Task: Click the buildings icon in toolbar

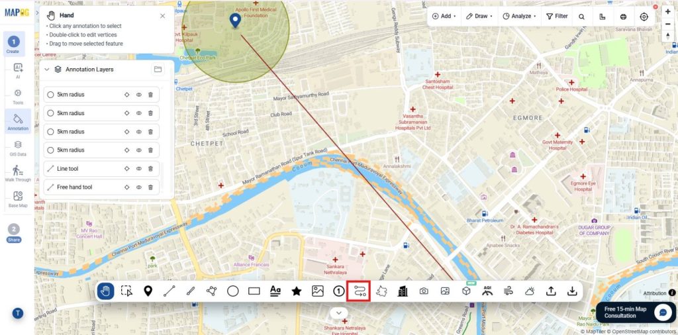Action: point(402,291)
